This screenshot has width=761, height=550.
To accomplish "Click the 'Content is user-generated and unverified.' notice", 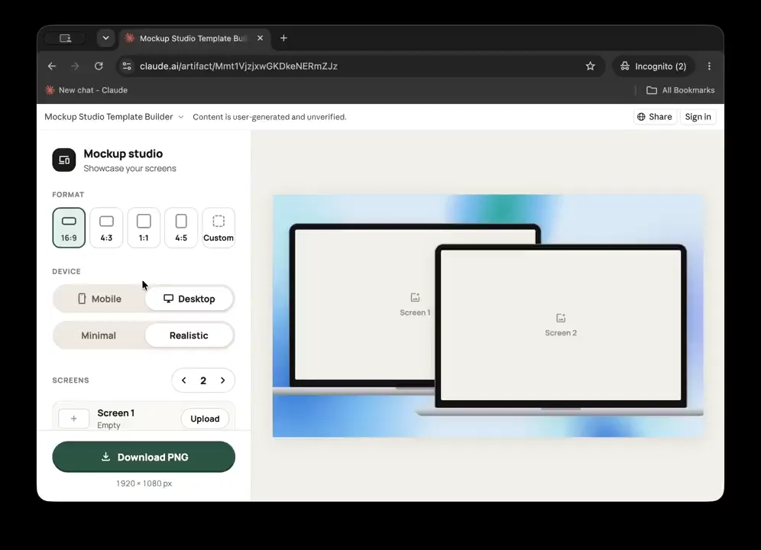I will (270, 117).
